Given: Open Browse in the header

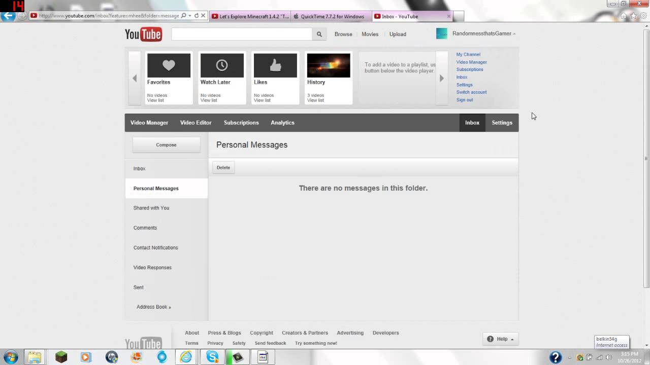Looking at the screenshot, I should click(x=343, y=34).
